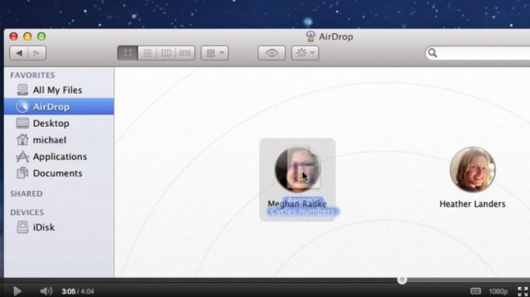Click the video progress scrubber handle
Viewport: 530px width, 297px height.
pos(402,280)
